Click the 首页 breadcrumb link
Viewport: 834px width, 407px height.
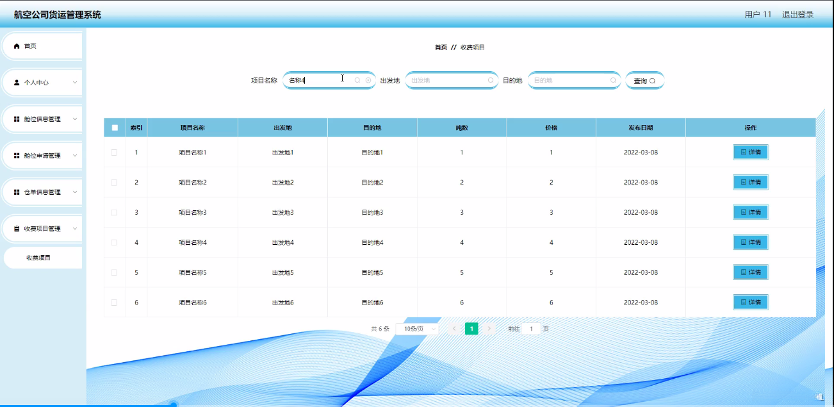click(441, 47)
